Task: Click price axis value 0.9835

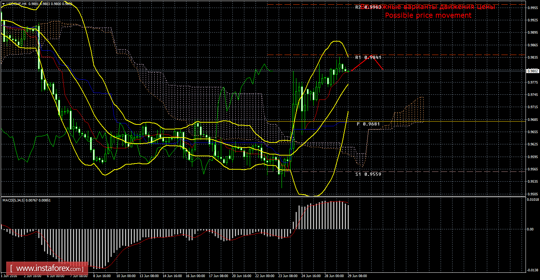Action: point(532,58)
